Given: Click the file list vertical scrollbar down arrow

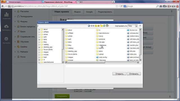Looking at the screenshot, I should (x=140, y=60).
